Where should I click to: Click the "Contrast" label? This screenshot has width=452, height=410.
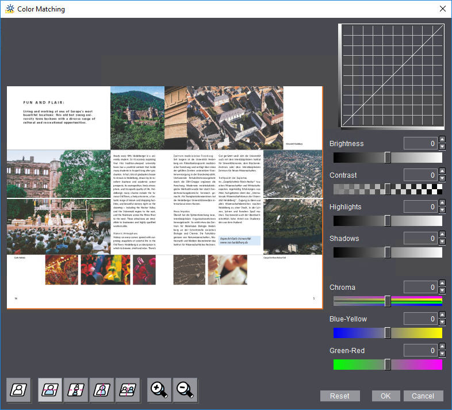pos(343,175)
